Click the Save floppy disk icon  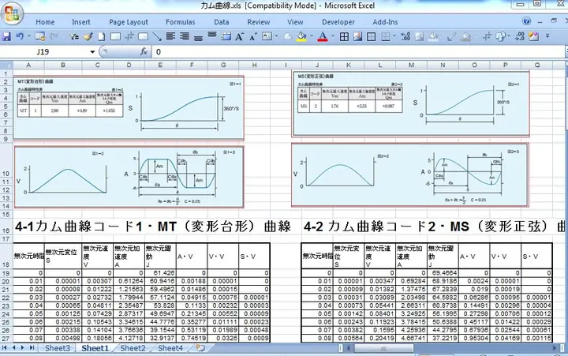[6, 36]
